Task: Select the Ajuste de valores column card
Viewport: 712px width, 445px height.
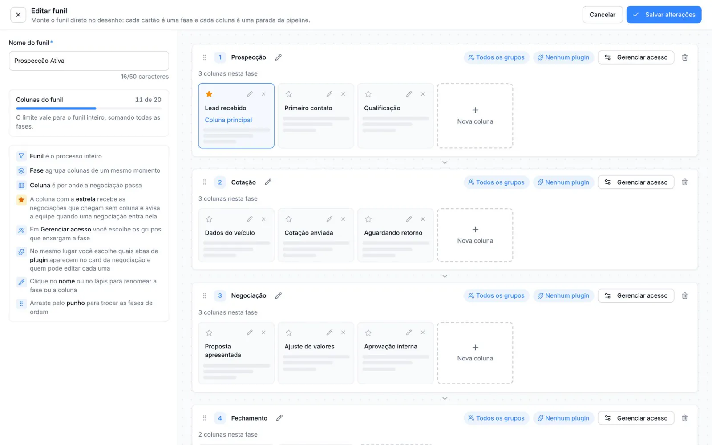Action: point(316,353)
